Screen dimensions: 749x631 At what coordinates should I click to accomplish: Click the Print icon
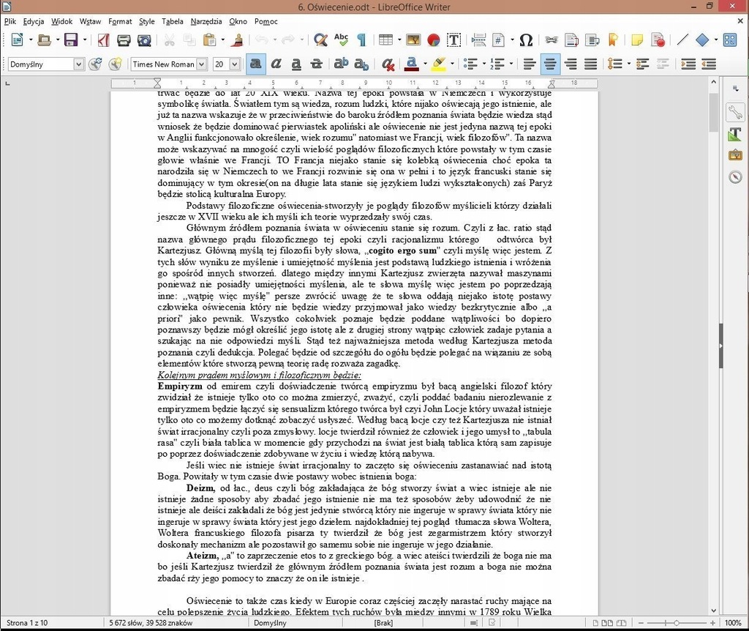[124, 40]
